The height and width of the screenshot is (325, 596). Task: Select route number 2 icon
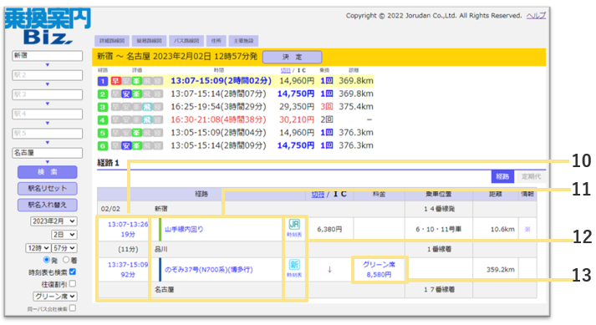(103, 94)
